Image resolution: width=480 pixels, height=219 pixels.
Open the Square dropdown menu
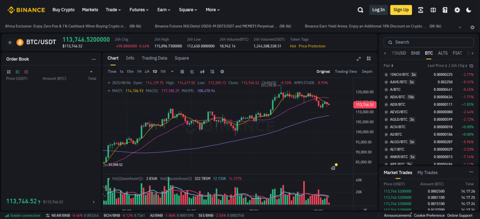pyautogui.click(x=188, y=10)
